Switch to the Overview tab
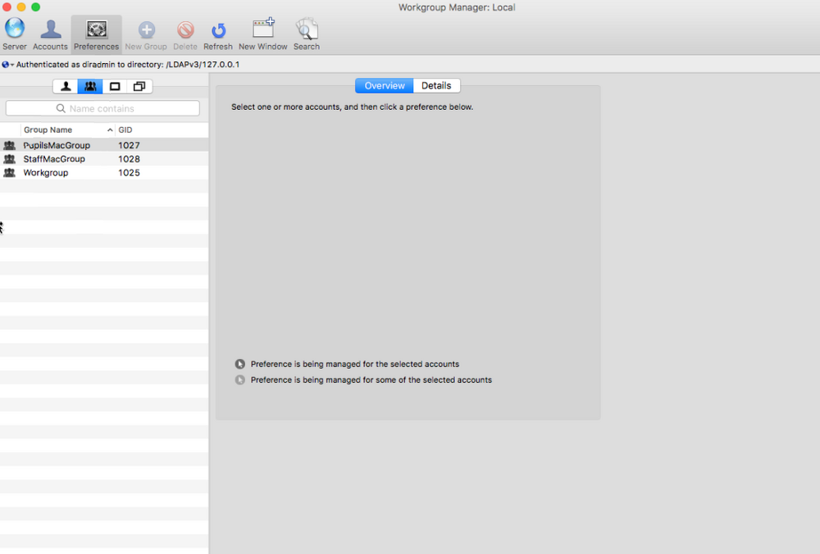 click(x=385, y=86)
